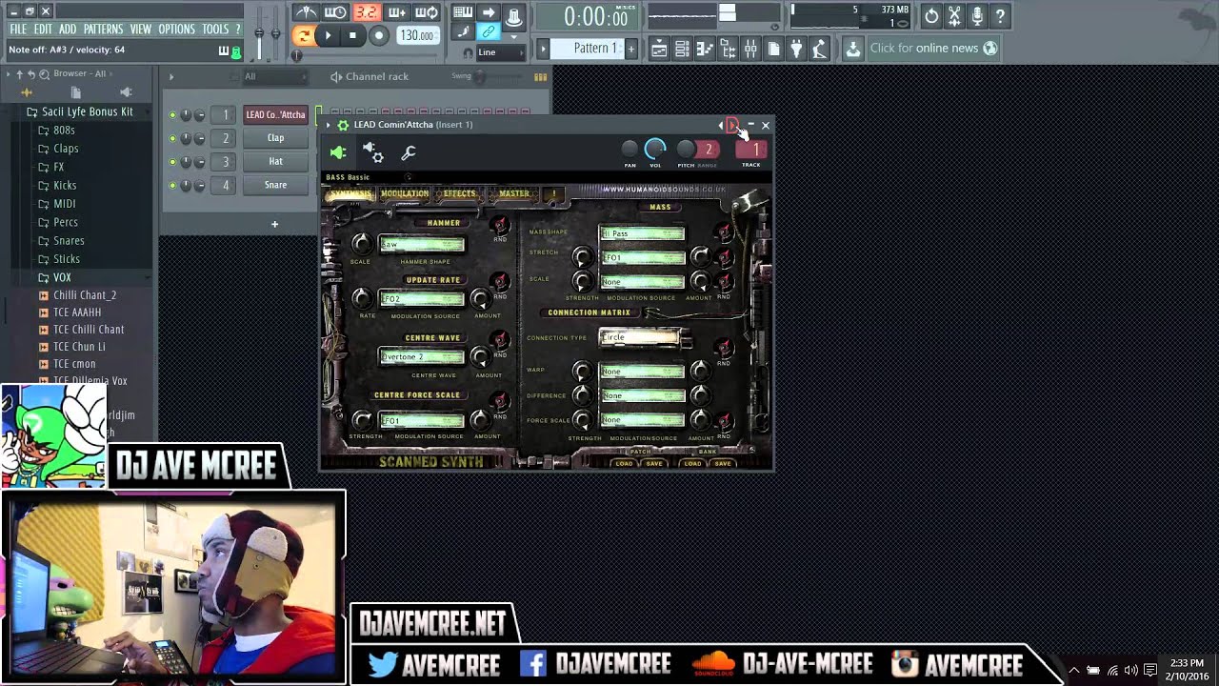
Task: Switch to the MODULATION tab in Scanned Synth
Action: (404, 193)
